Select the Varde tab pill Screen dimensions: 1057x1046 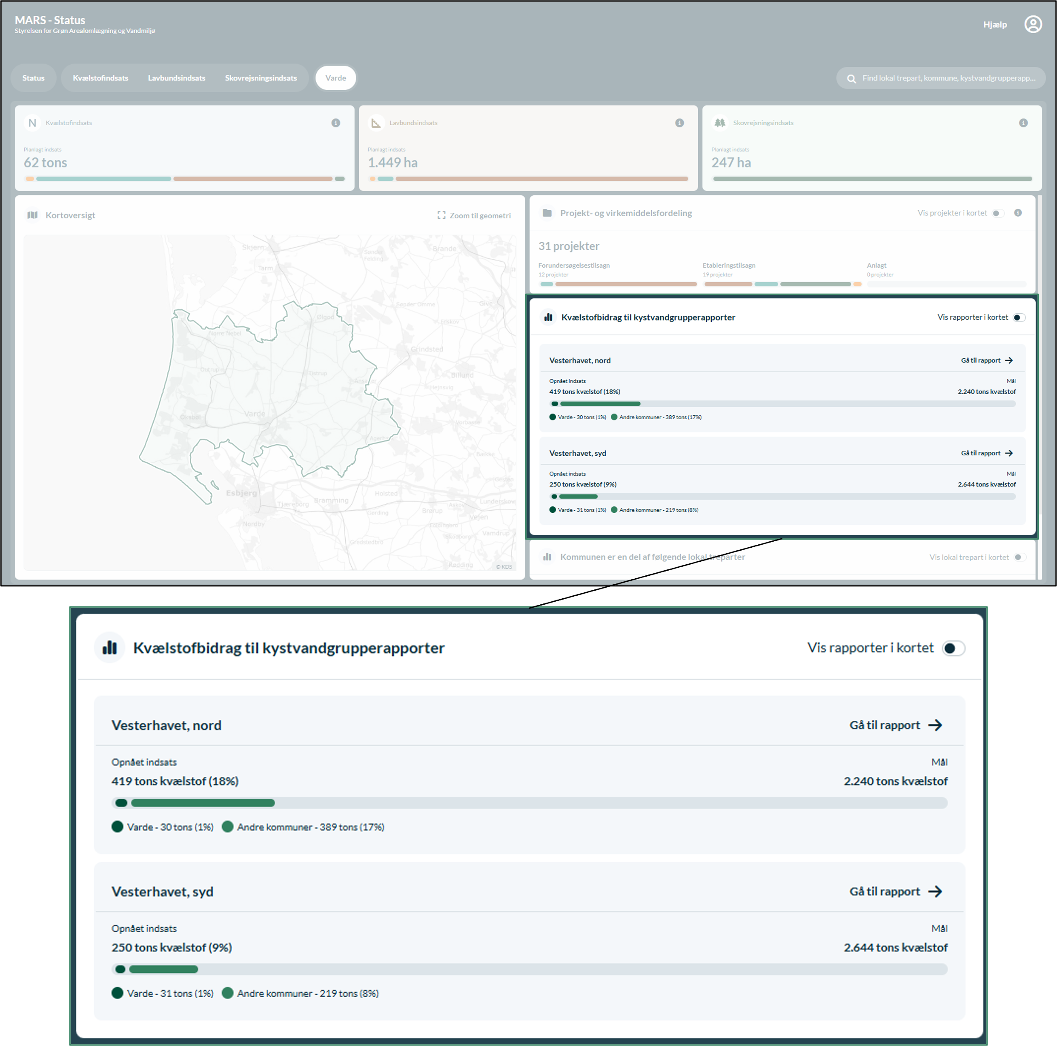335,78
